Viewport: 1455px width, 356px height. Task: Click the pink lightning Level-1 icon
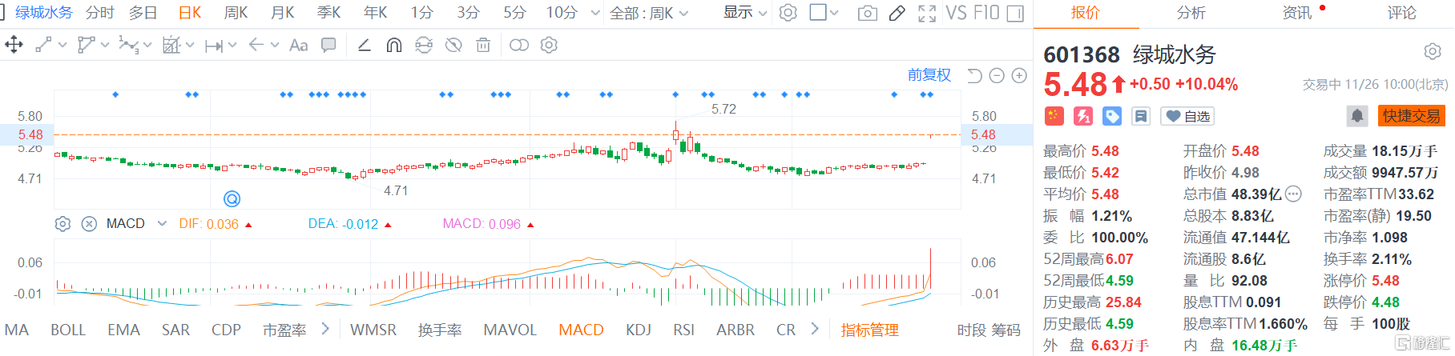[x=1082, y=116]
